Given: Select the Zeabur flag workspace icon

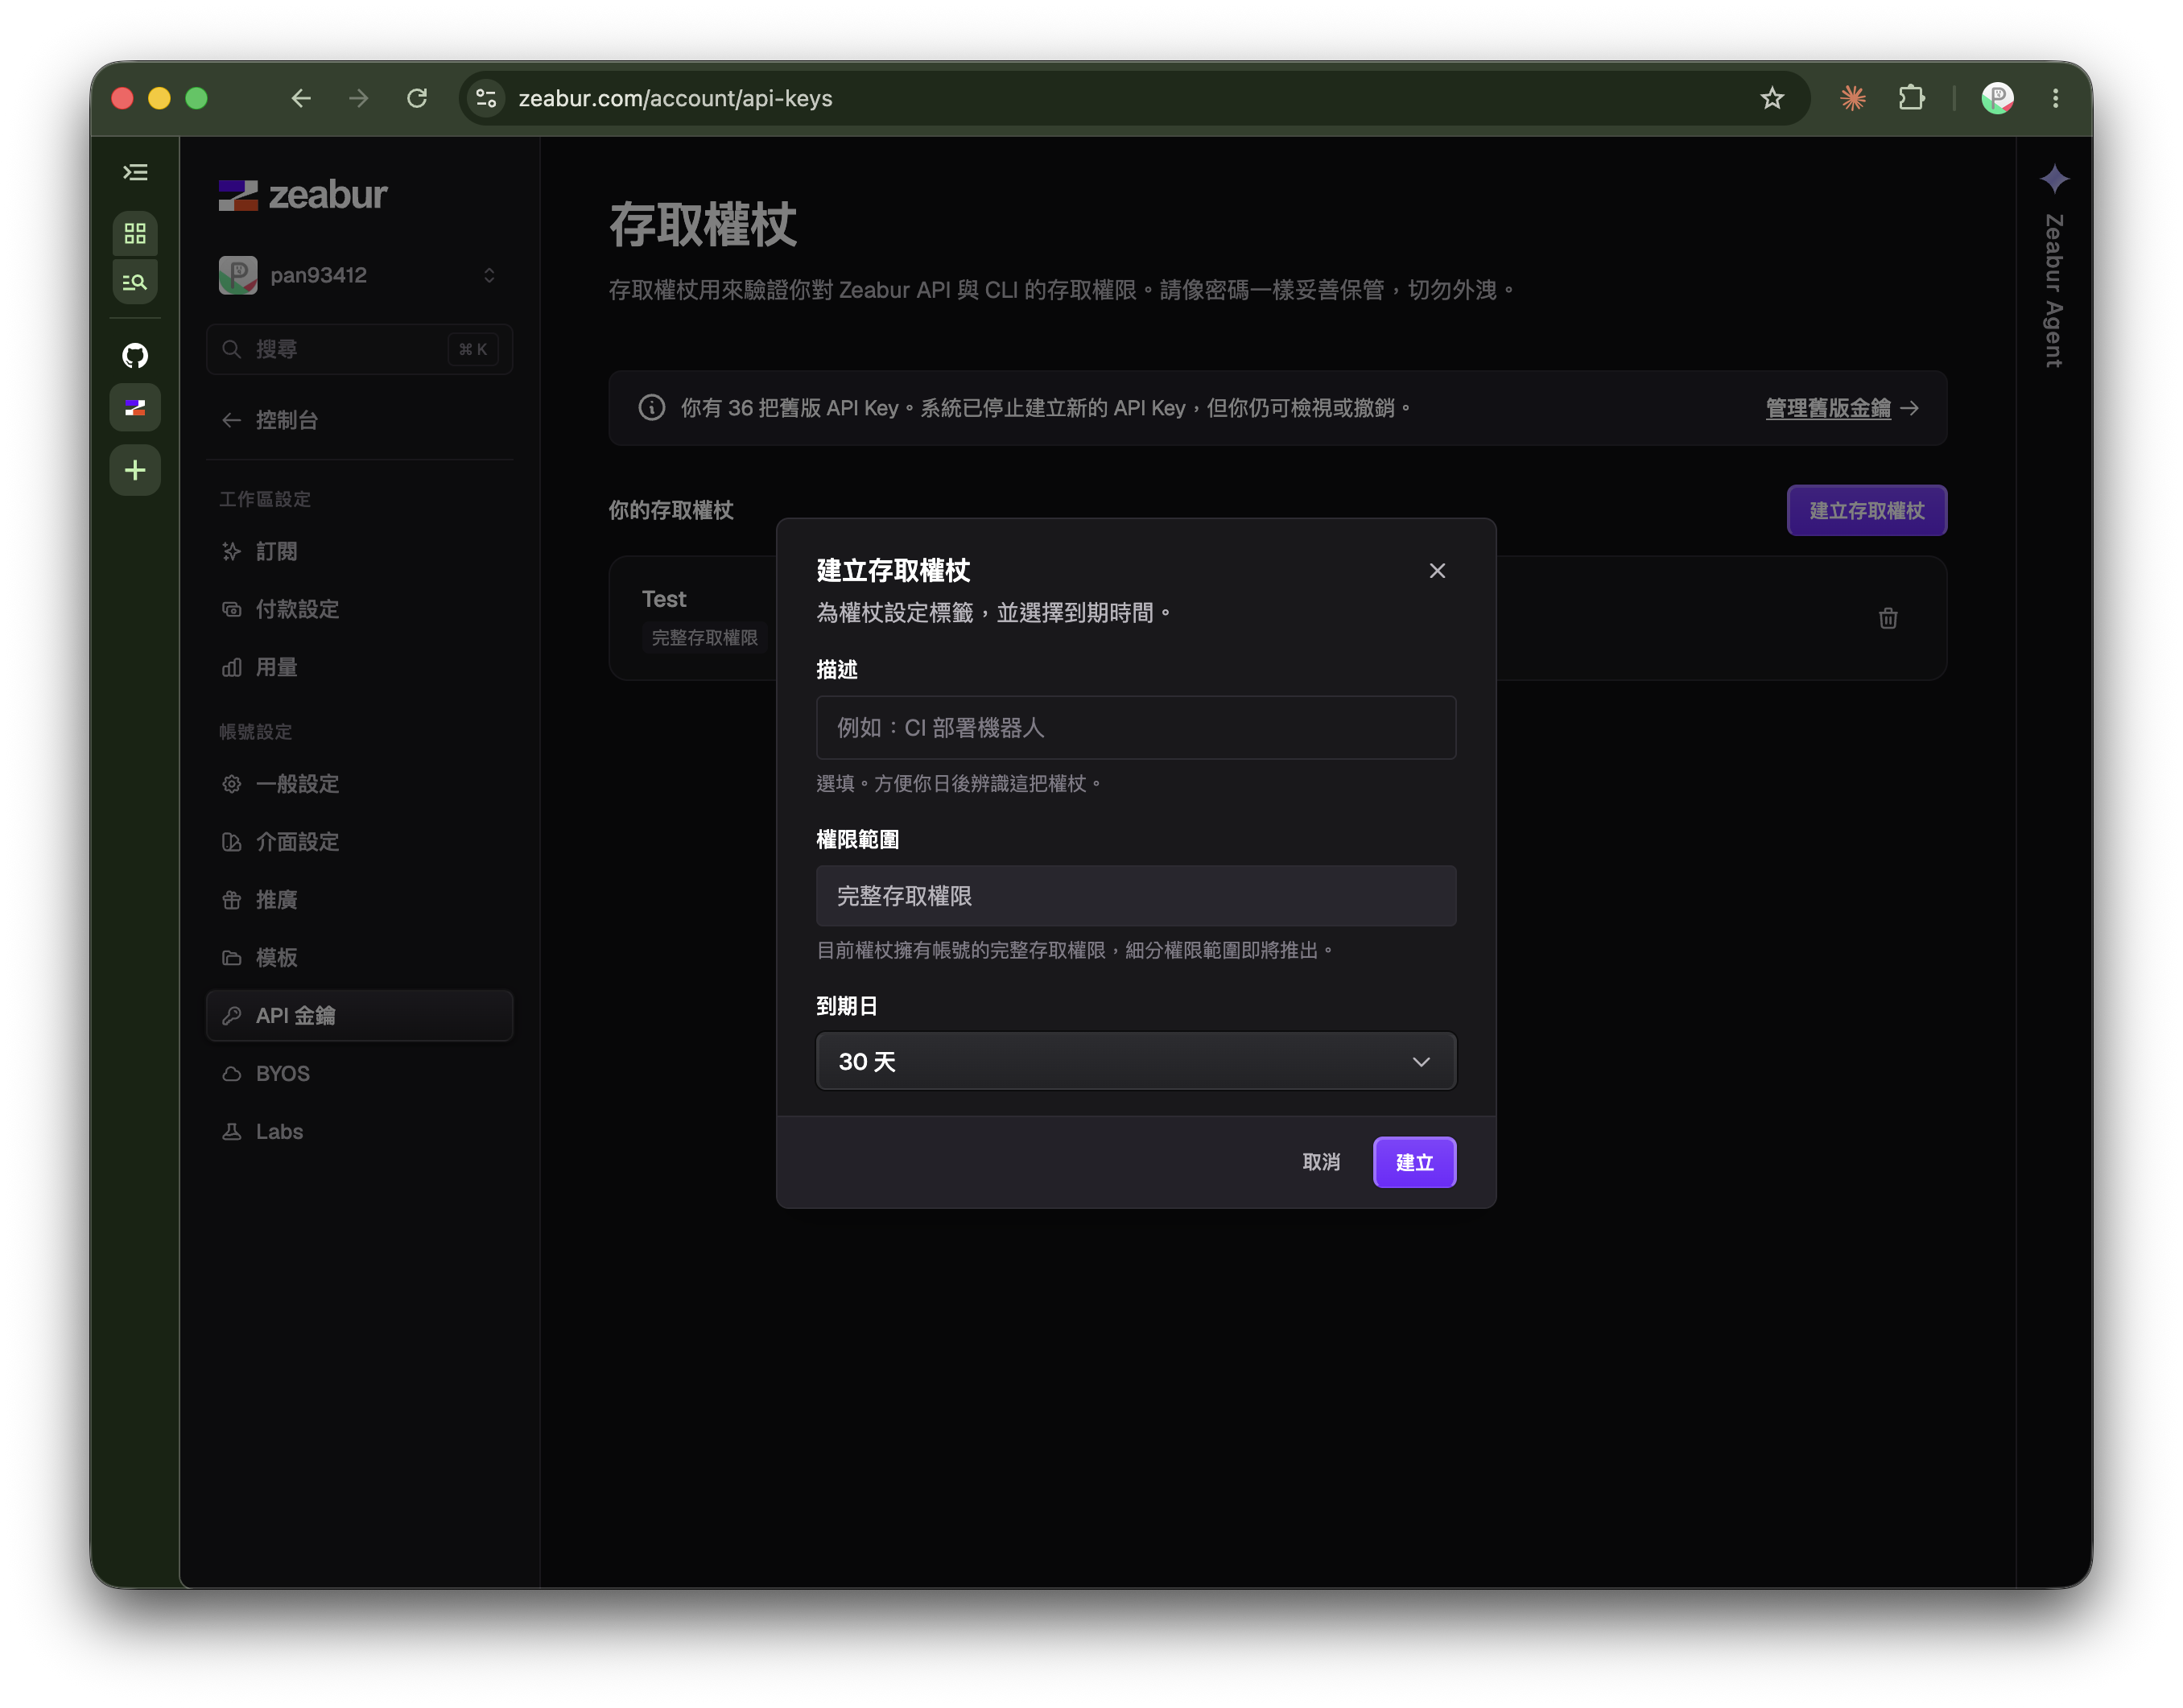Looking at the screenshot, I should 135,408.
